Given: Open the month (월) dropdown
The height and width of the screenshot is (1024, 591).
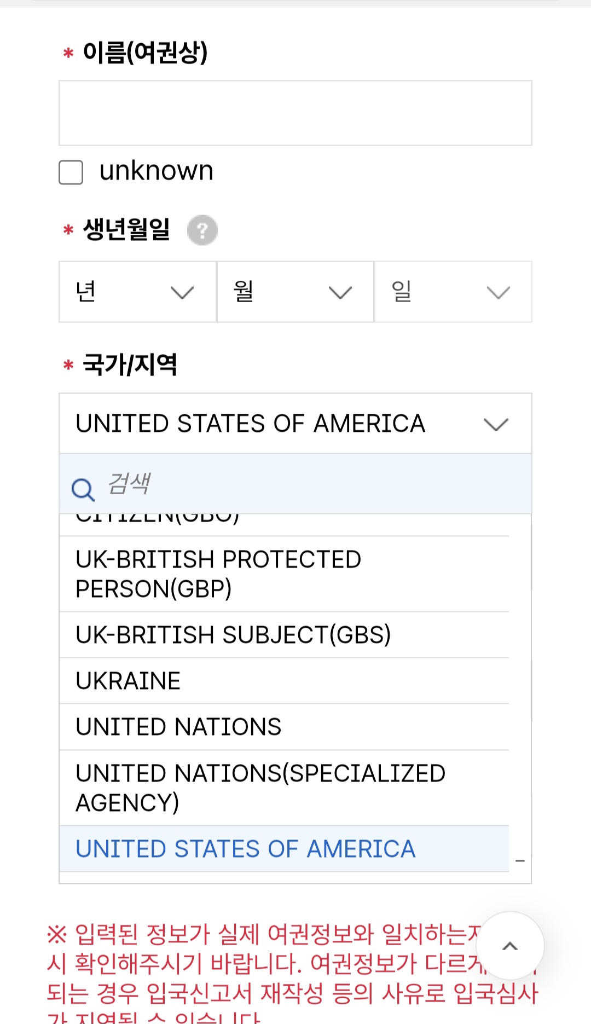Looking at the screenshot, I should click(295, 292).
